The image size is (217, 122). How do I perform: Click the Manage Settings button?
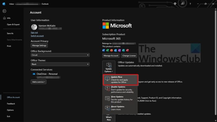39,45
